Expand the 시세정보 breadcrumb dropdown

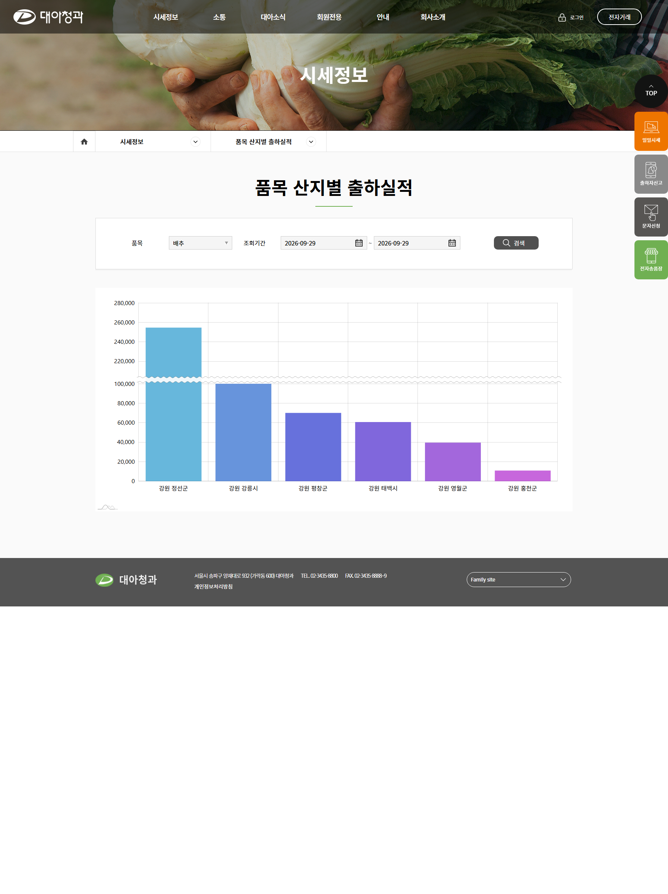tap(195, 142)
